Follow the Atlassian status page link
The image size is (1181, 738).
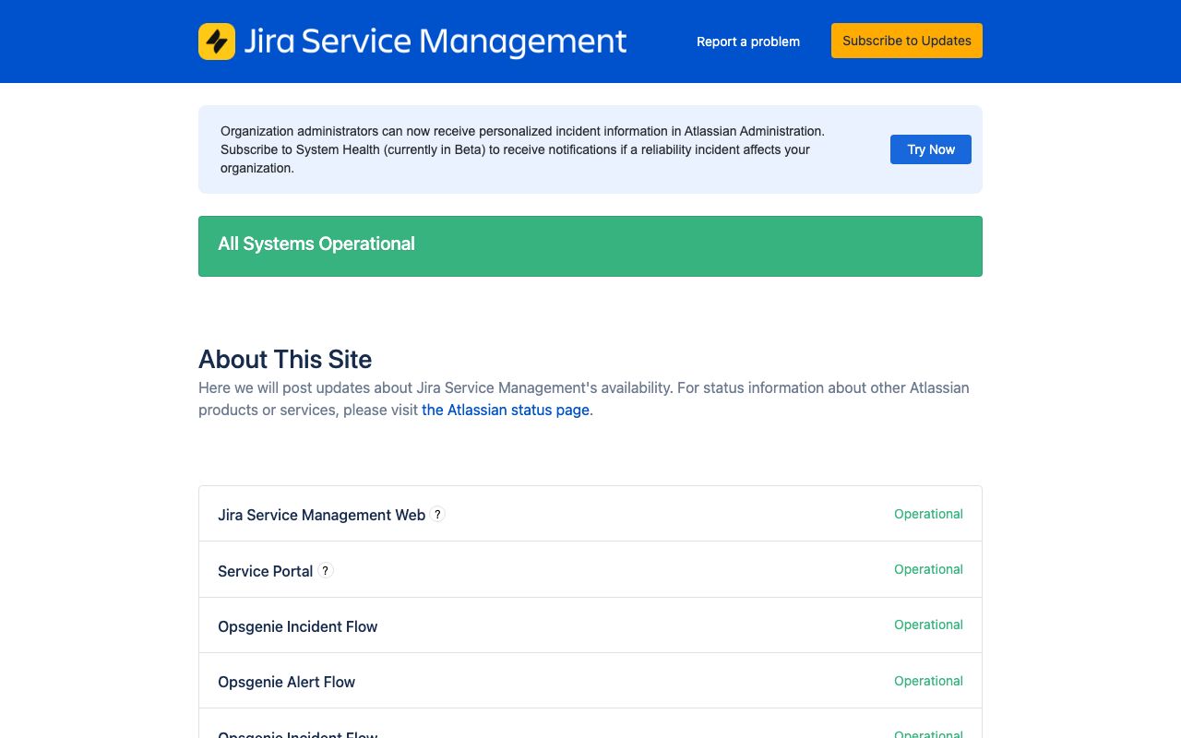point(506,410)
